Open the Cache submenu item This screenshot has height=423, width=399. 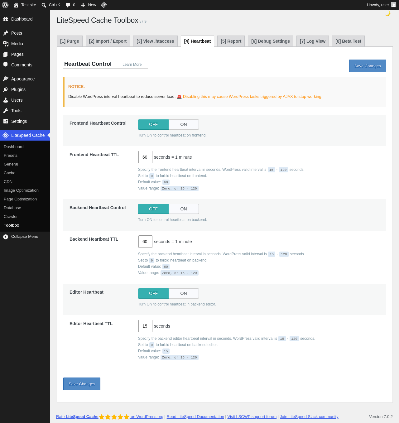click(x=25, y=173)
